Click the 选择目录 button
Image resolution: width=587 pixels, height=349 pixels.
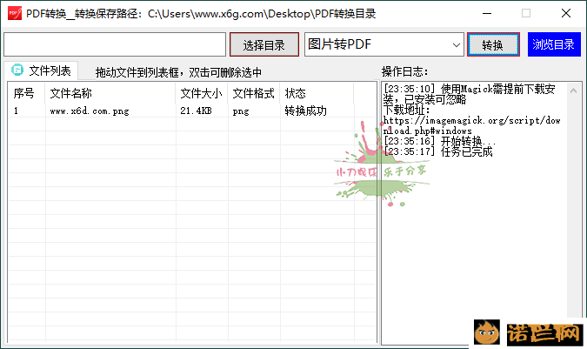click(x=263, y=44)
